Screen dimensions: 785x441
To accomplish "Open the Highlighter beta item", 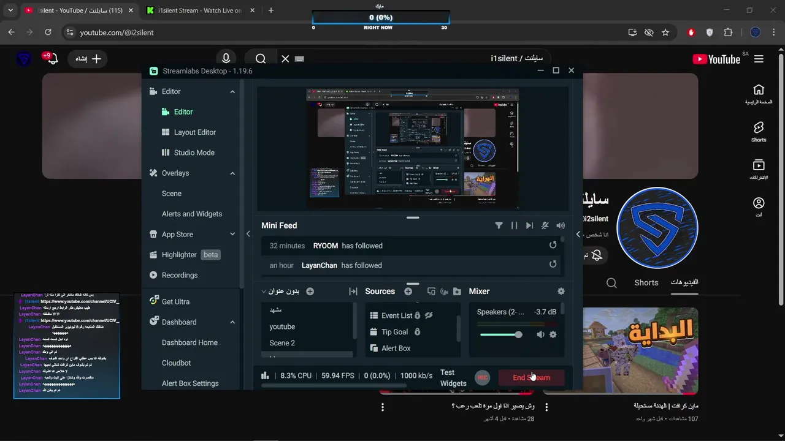I will 184,255.
